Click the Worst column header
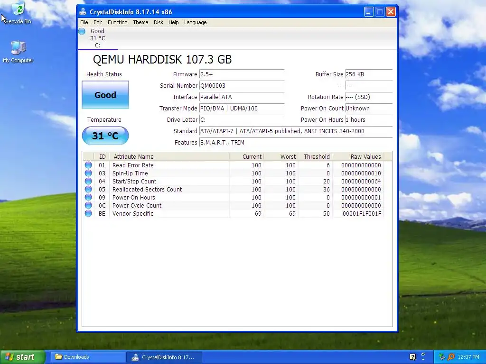Image resolution: width=486 pixels, height=364 pixels. 281,156
